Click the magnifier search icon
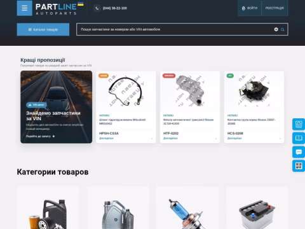 coord(283,29)
